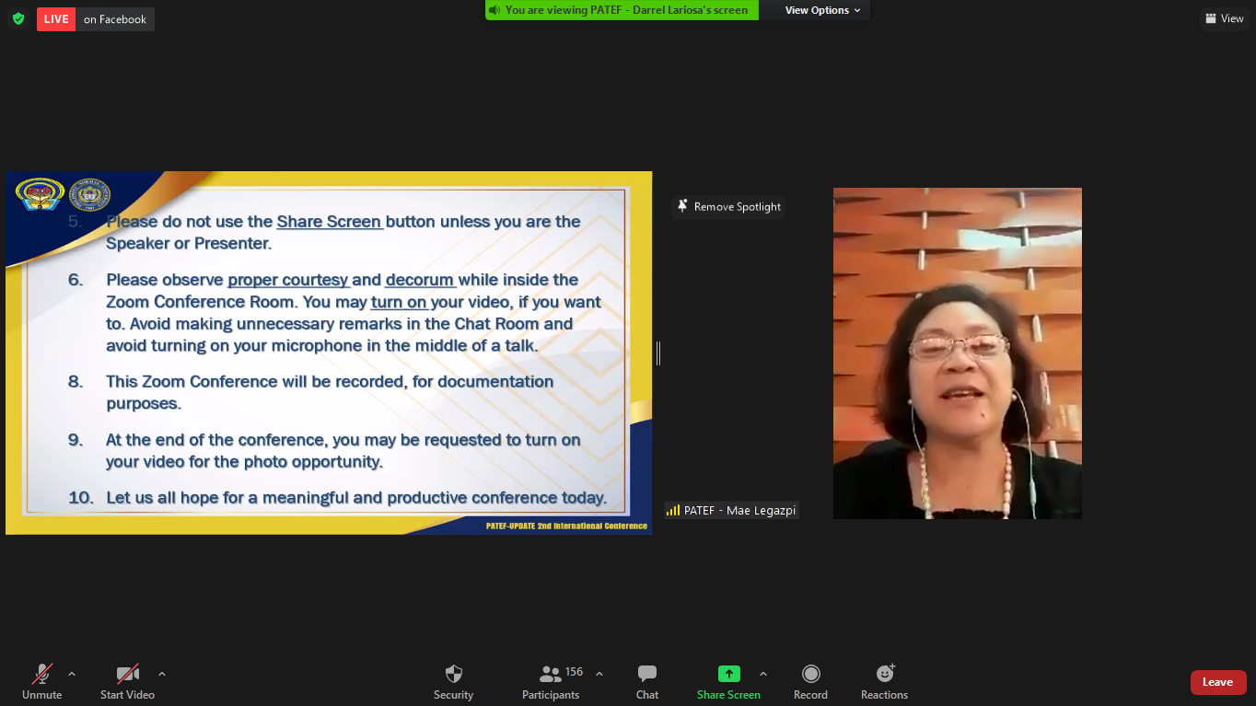This screenshot has height=706, width=1256.
Task: Open the Reactions smiley icon
Action: (x=885, y=674)
